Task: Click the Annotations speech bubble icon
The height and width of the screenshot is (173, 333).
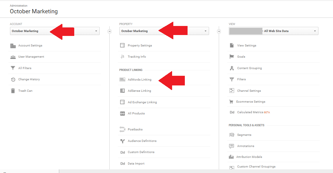Action: (231, 146)
